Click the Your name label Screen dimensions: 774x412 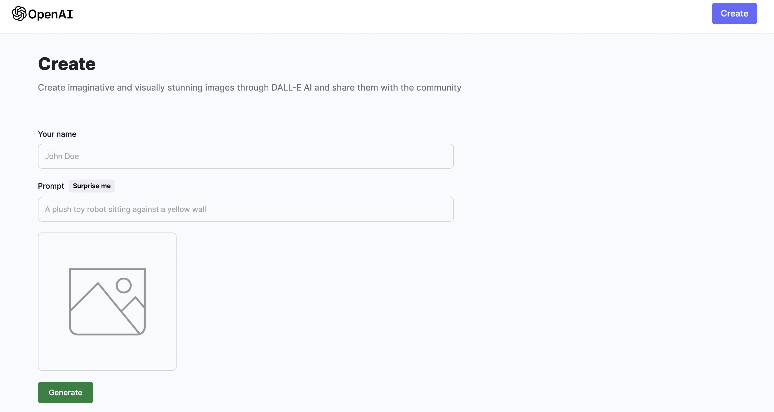point(57,134)
